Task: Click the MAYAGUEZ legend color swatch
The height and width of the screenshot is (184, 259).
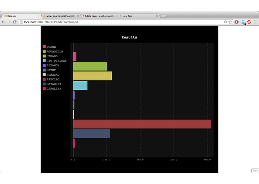Action: coord(44,84)
